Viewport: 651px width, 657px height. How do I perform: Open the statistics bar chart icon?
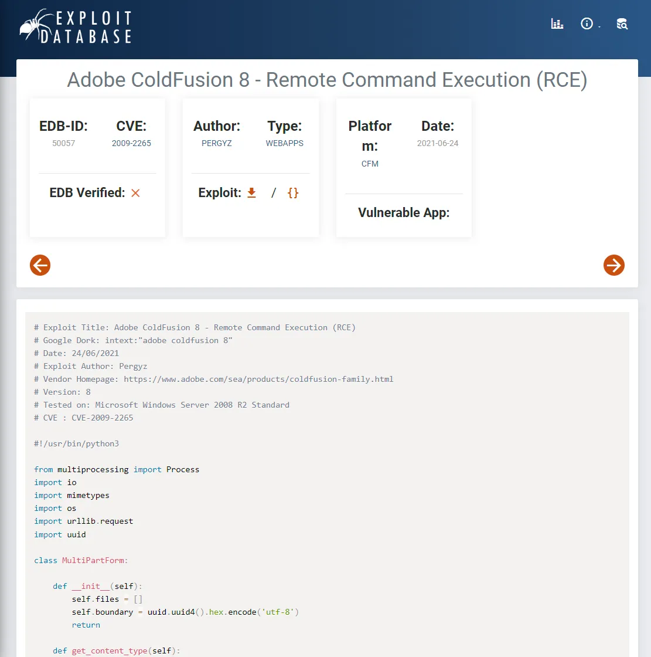(x=557, y=24)
